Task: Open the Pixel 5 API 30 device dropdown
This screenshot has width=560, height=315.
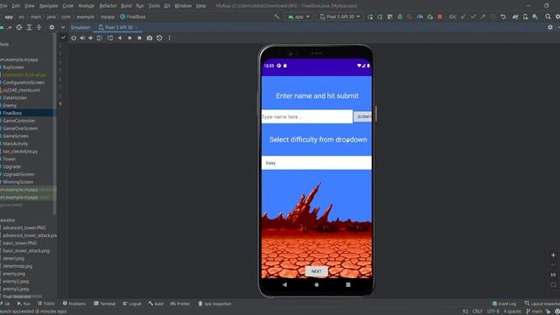Action: (339, 17)
